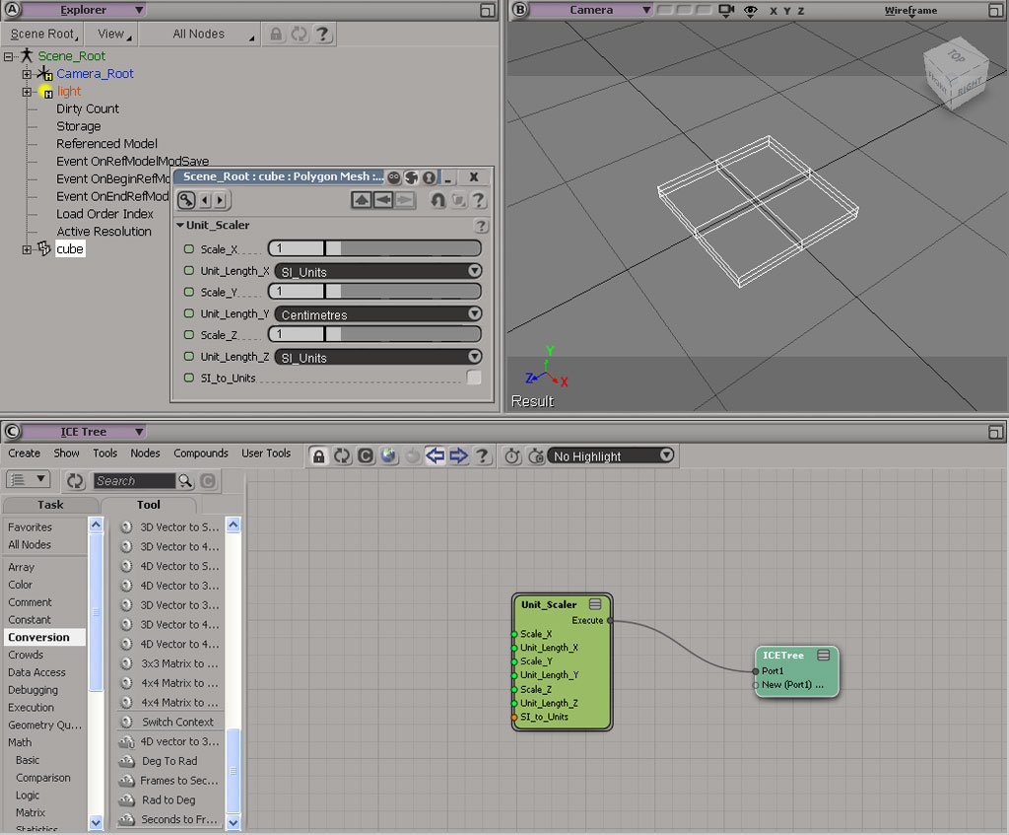This screenshot has width=1009, height=835.
Task: Select the Conversion category in node list
Action: click(39, 637)
